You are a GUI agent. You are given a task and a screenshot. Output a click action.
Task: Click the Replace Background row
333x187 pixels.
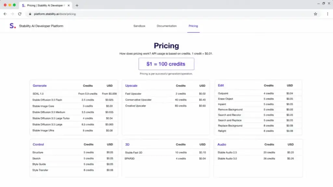pyautogui.click(x=258, y=126)
